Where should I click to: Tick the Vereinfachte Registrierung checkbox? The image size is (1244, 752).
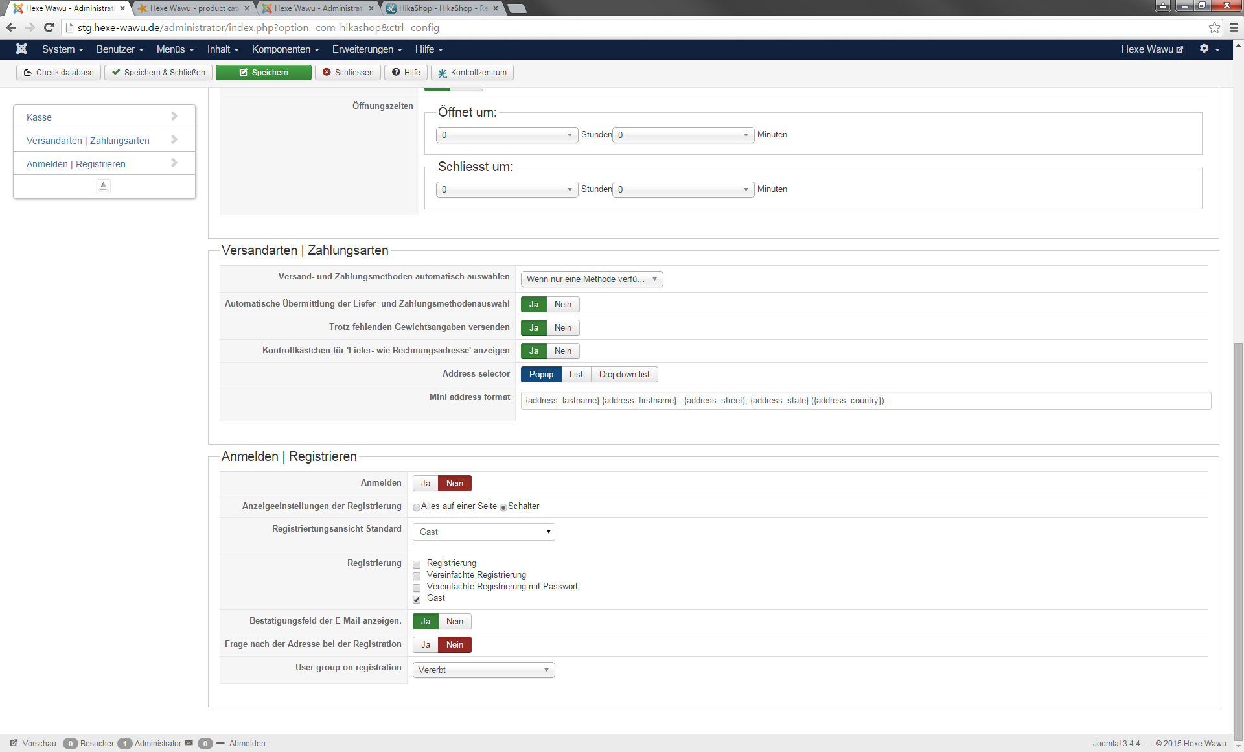pyautogui.click(x=417, y=576)
